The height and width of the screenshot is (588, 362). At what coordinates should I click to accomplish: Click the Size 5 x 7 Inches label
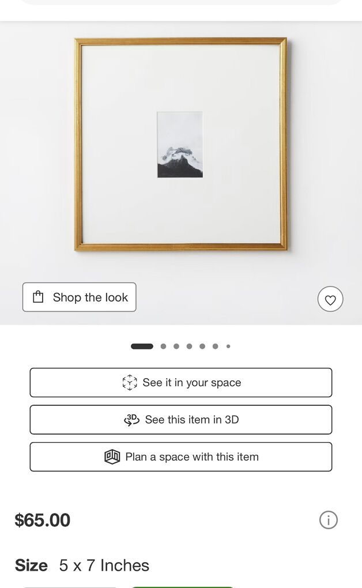pyautogui.click(x=82, y=565)
